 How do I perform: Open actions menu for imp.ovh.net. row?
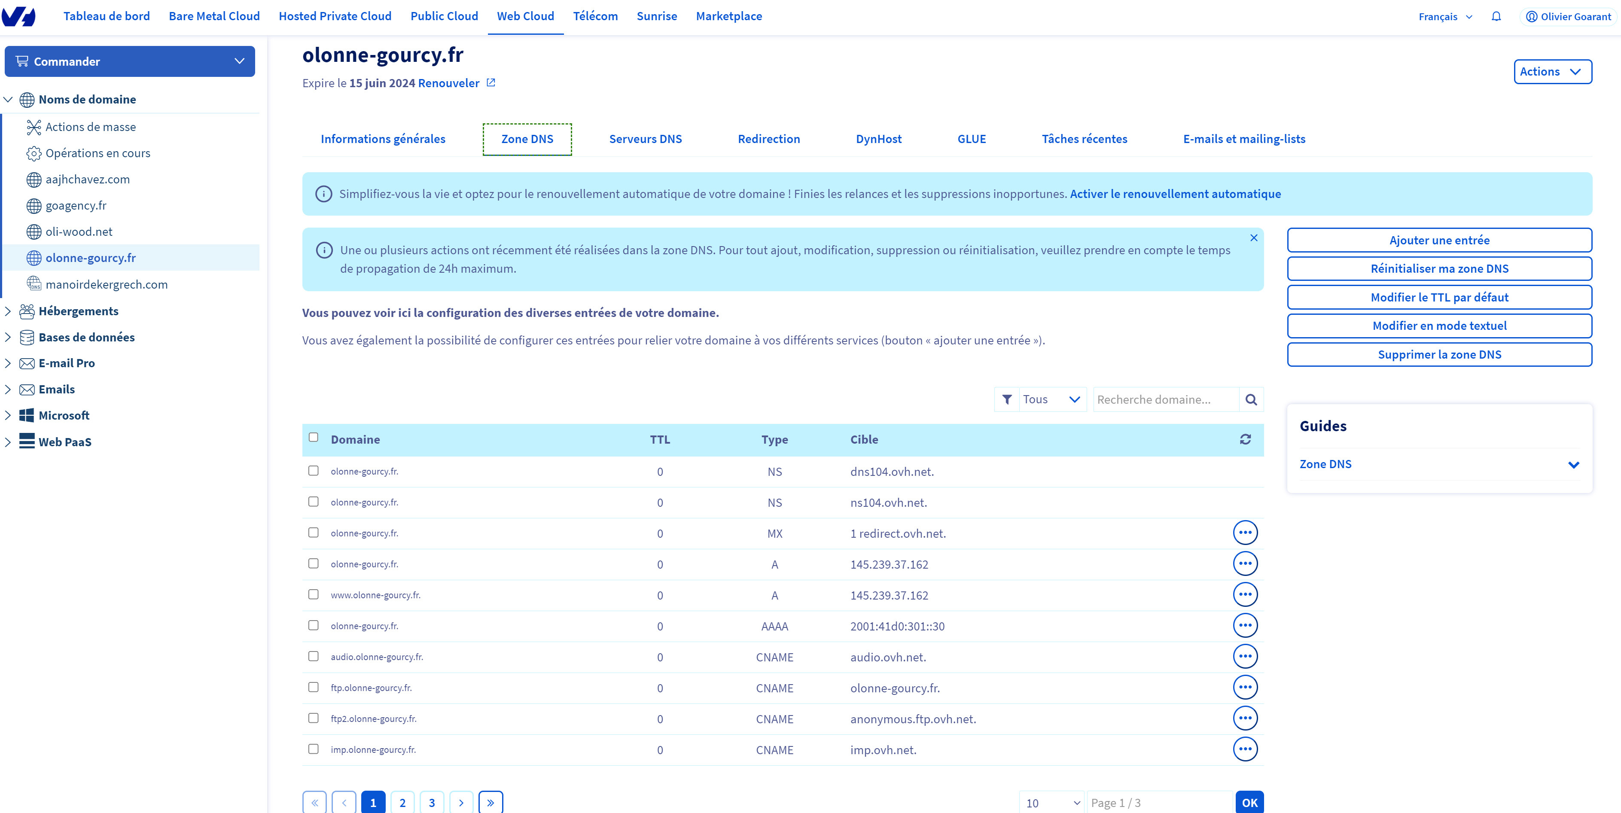pyautogui.click(x=1245, y=749)
